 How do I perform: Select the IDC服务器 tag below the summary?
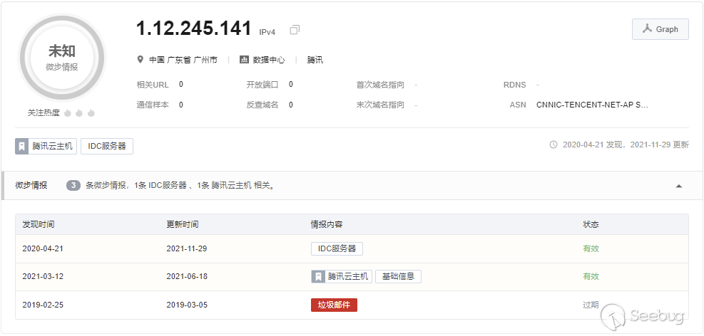click(x=107, y=146)
